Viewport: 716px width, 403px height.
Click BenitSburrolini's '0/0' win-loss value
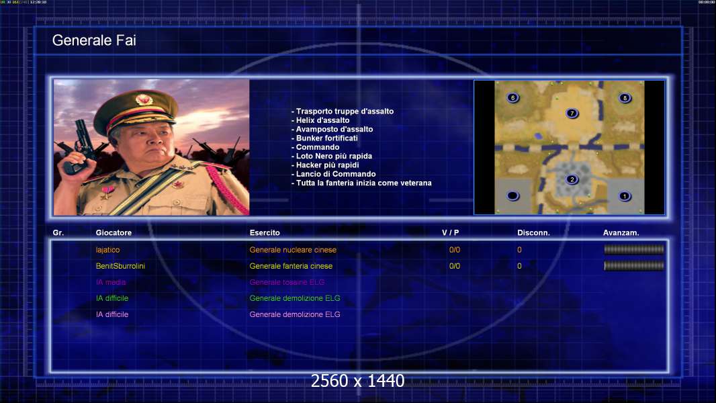[x=454, y=265]
